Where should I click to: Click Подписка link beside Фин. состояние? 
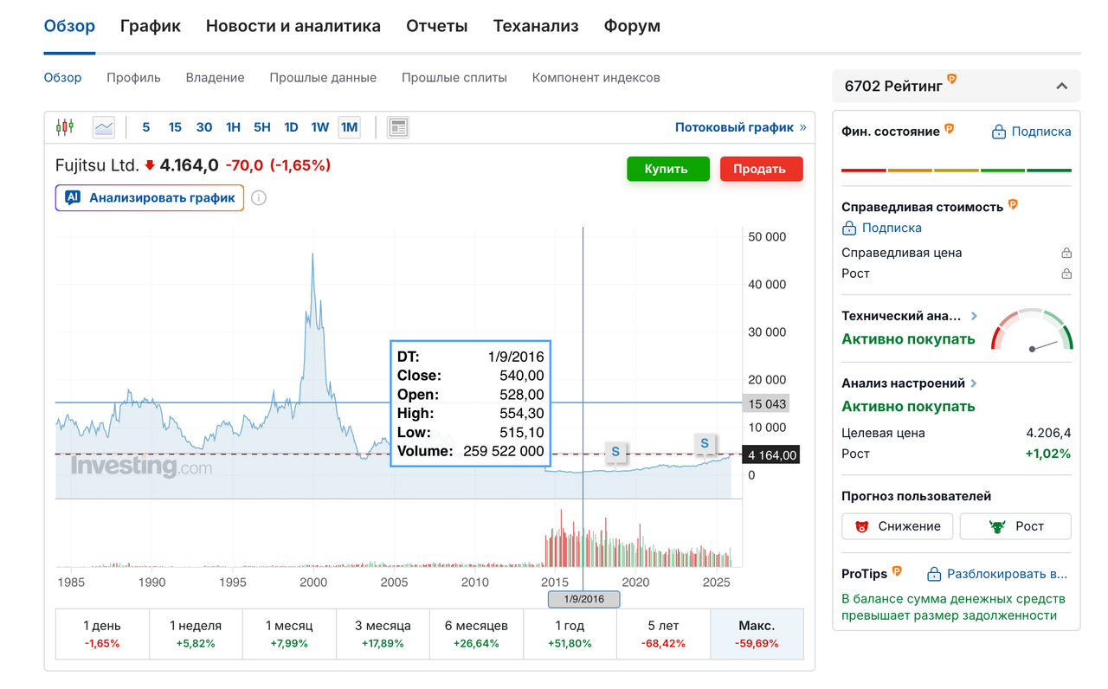[1031, 132]
